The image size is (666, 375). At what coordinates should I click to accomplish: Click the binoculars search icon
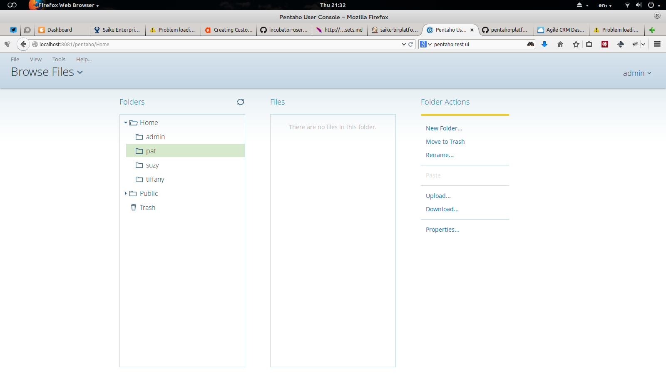[530, 44]
